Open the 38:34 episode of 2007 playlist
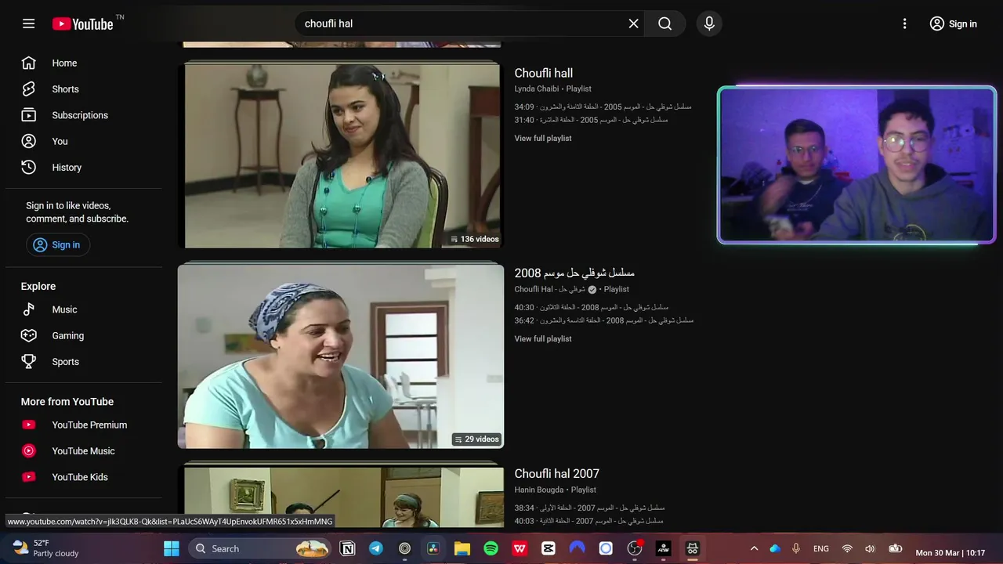Image resolution: width=1003 pixels, height=564 pixels. click(589, 508)
